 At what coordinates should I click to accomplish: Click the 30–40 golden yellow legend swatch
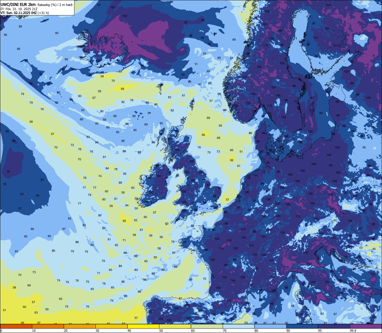(111, 326)
